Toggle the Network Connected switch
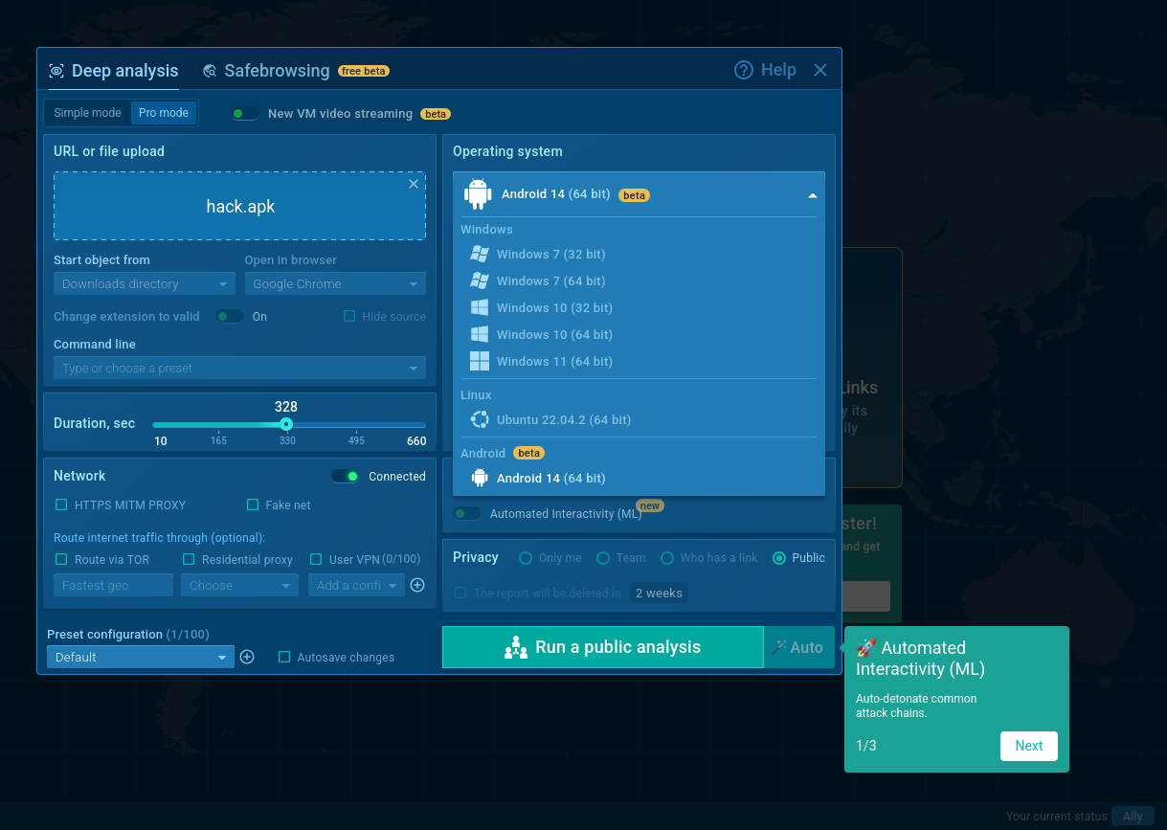Viewport: 1167px width, 830px height. 346,476
